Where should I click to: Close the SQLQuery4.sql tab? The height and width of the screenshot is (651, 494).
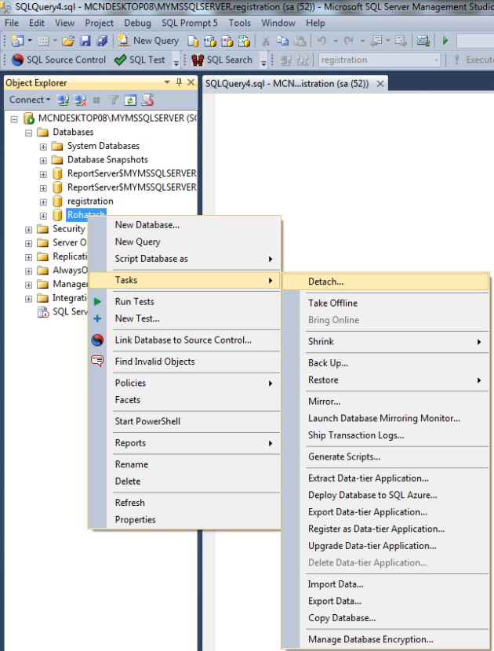(380, 84)
